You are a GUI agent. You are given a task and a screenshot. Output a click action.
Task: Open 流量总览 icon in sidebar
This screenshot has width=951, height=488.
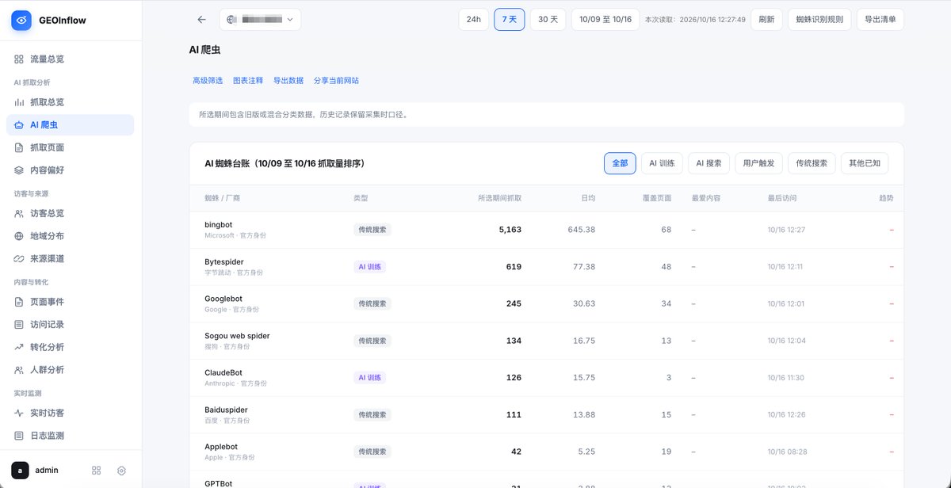19,59
